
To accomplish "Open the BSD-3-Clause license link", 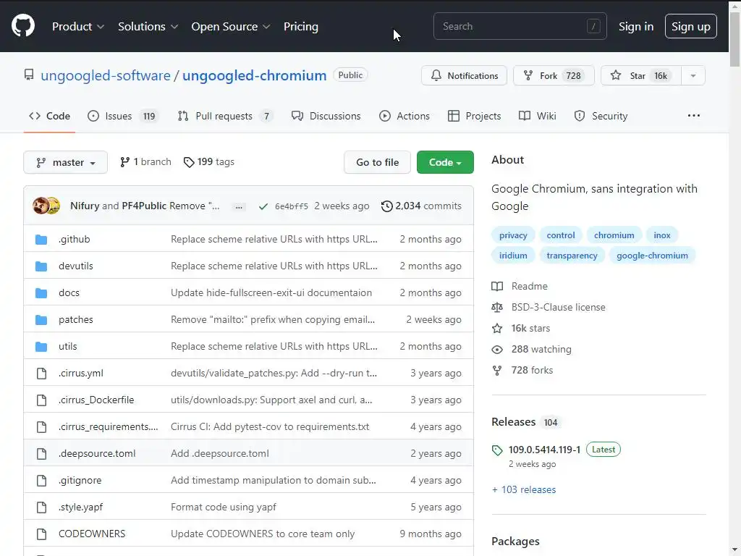I will 549,307.
